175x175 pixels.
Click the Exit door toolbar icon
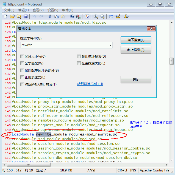pos(126,16)
